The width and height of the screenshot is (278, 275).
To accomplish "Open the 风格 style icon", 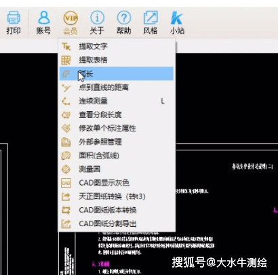I will tap(151, 18).
